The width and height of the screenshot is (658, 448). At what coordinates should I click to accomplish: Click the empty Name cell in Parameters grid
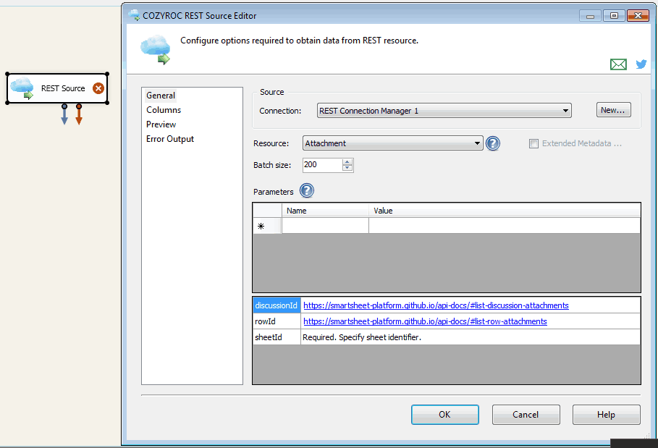pos(325,226)
